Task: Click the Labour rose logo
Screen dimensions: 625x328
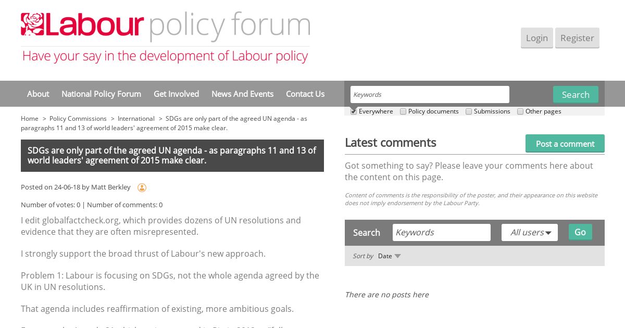Action: tap(32, 24)
